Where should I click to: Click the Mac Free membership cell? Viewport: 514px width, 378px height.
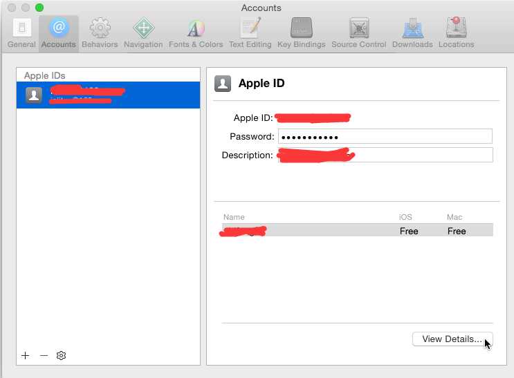(x=457, y=231)
